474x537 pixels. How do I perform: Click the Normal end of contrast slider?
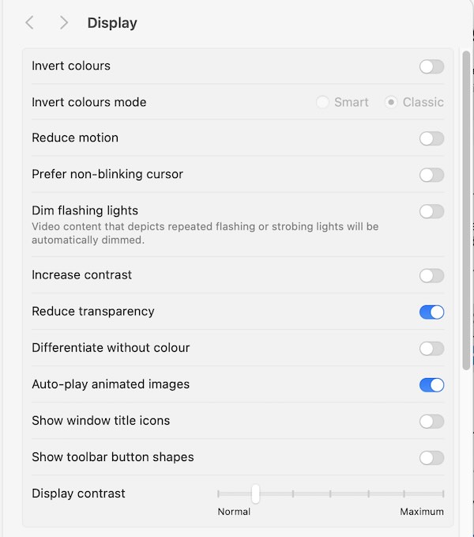tap(219, 494)
